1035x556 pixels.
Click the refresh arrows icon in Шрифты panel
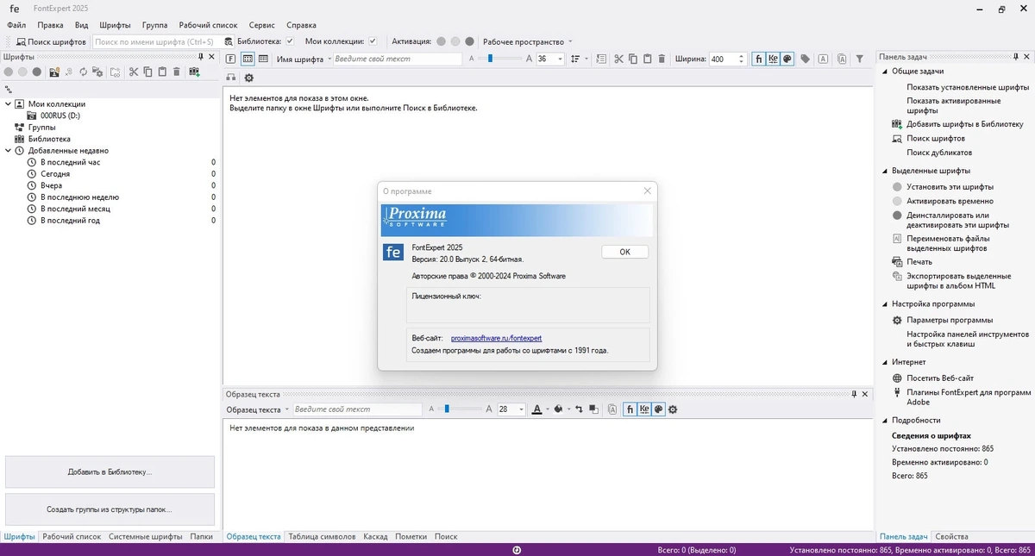pos(84,72)
